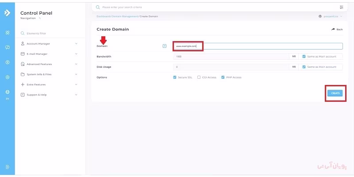
Task: Open the filter sliders icon in the search bar
Action: (341, 7)
